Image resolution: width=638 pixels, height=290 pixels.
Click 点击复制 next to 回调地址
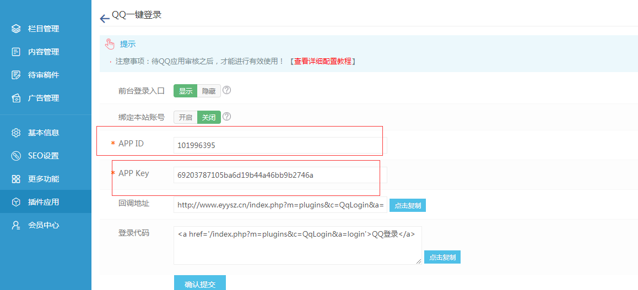(407, 205)
